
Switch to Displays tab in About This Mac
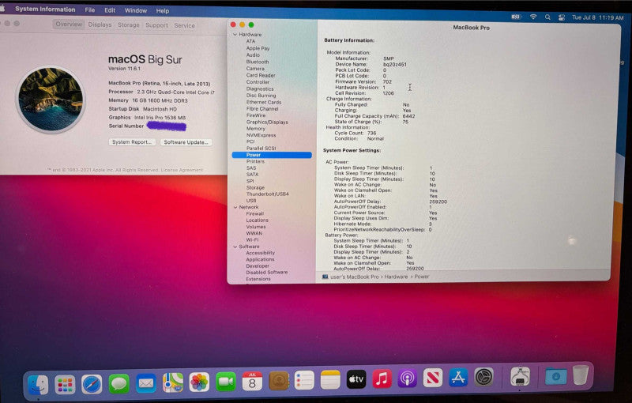[x=100, y=24]
